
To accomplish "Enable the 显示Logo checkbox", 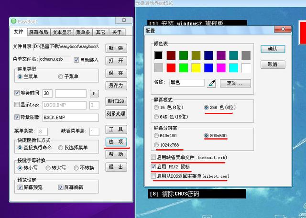I will (x=17, y=105).
